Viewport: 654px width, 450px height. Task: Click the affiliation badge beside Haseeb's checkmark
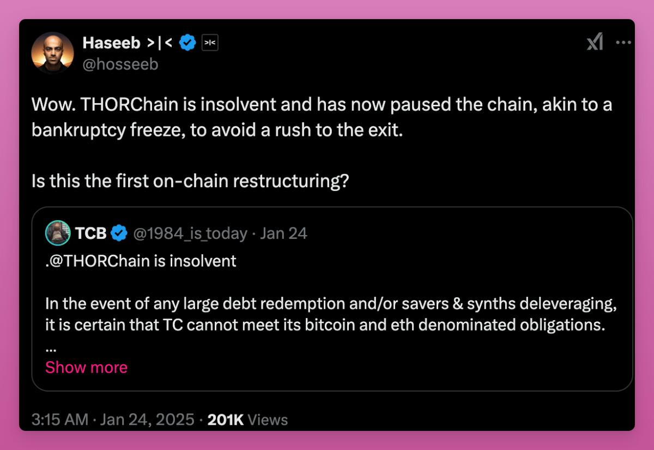[210, 43]
